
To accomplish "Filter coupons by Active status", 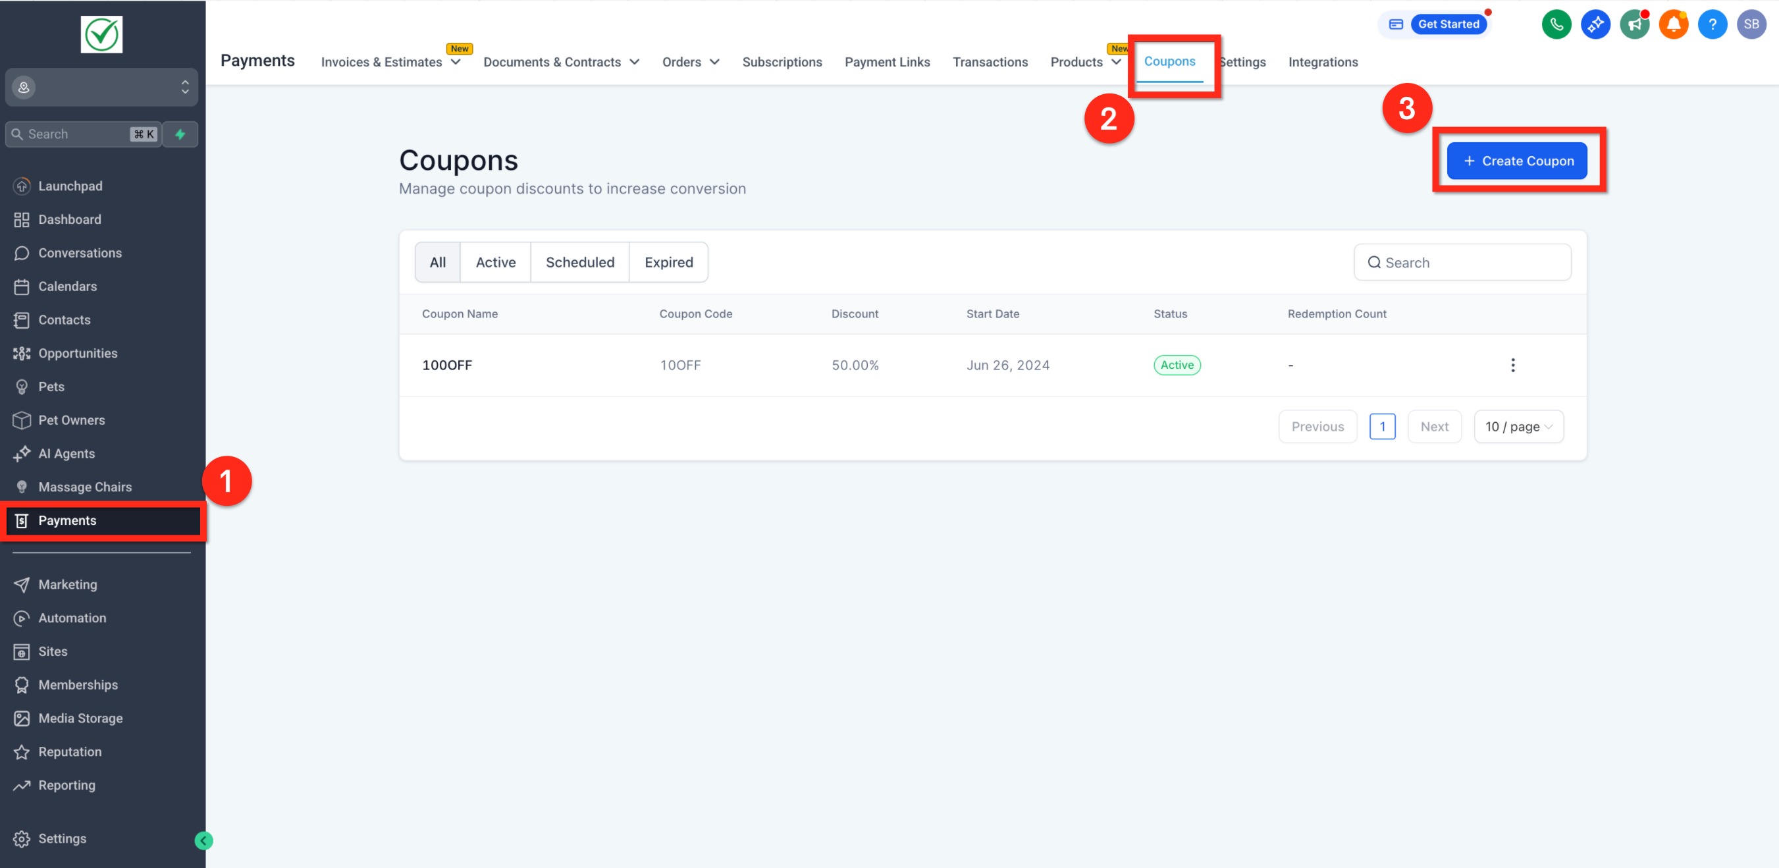I will pyautogui.click(x=495, y=262).
